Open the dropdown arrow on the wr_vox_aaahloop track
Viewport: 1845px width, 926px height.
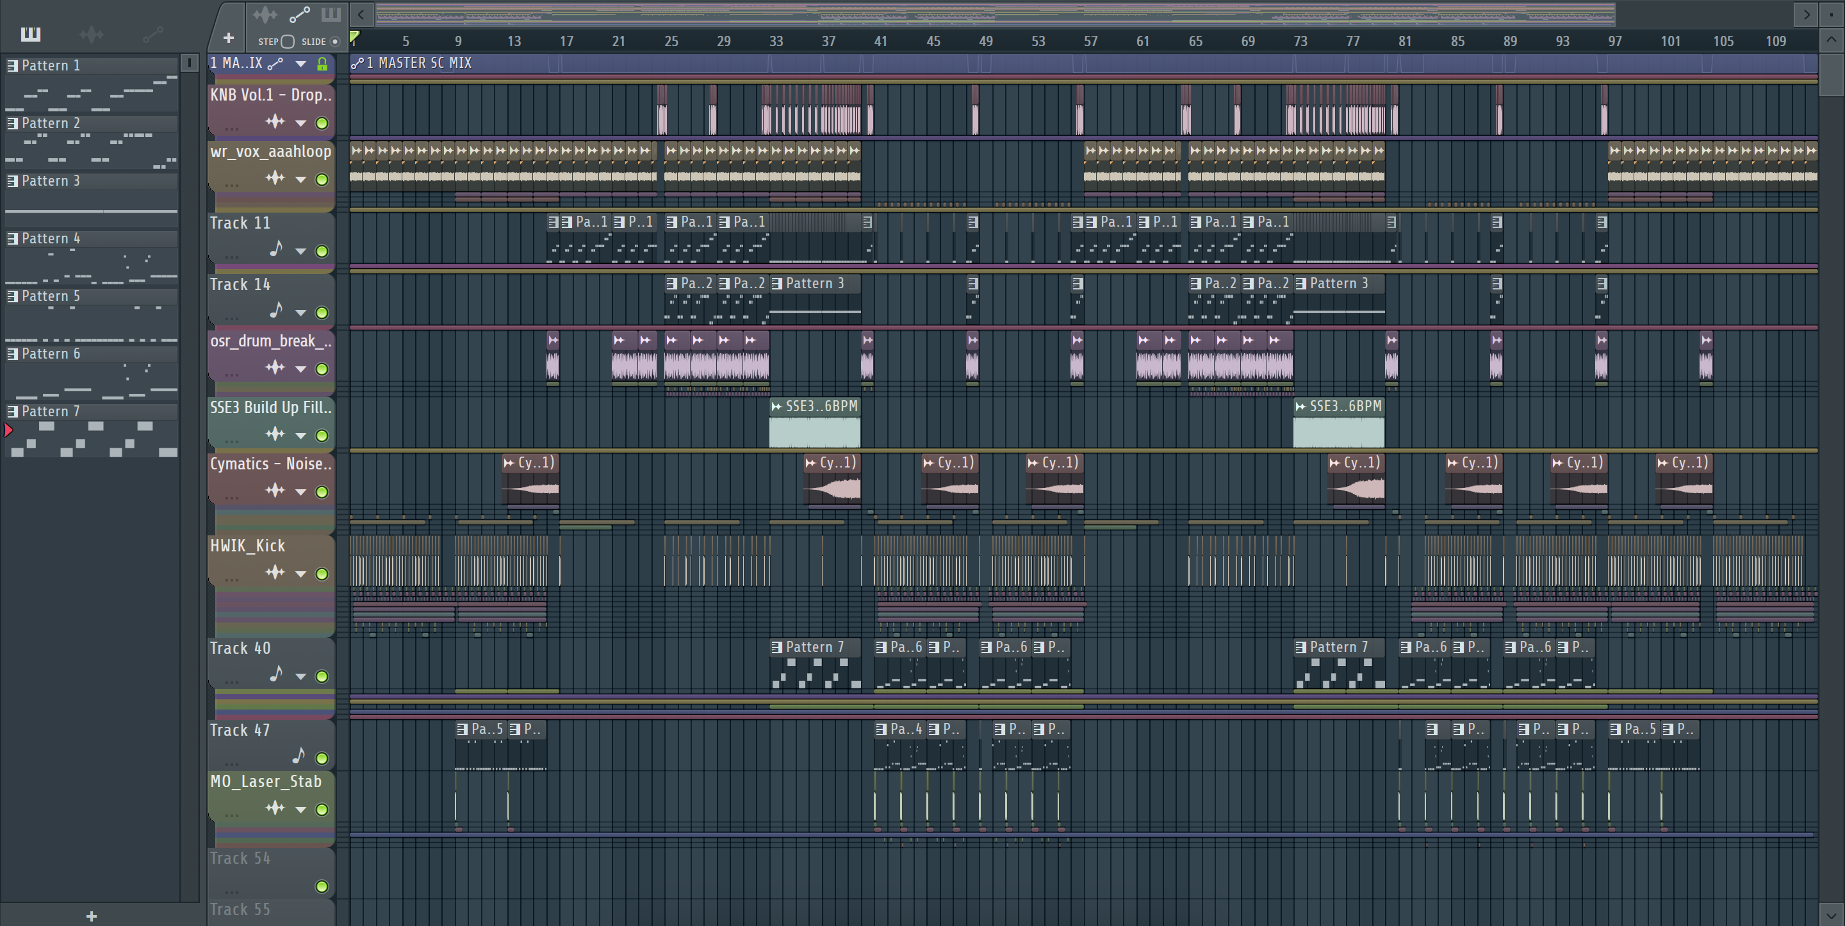click(x=301, y=180)
